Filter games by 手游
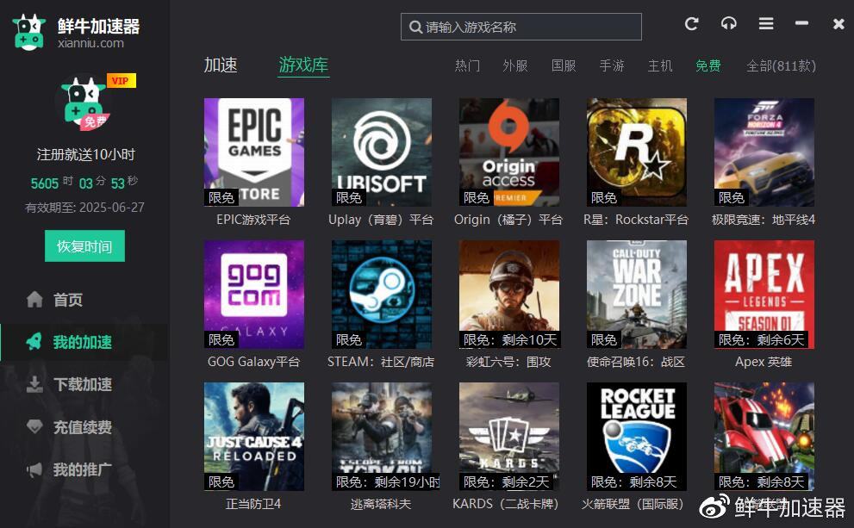The width and height of the screenshot is (854, 528). (x=612, y=65)
